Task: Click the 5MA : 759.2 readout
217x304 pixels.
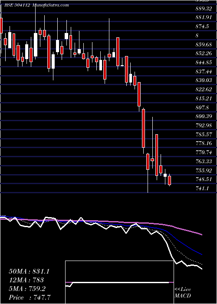Action: tap(27, 289)
